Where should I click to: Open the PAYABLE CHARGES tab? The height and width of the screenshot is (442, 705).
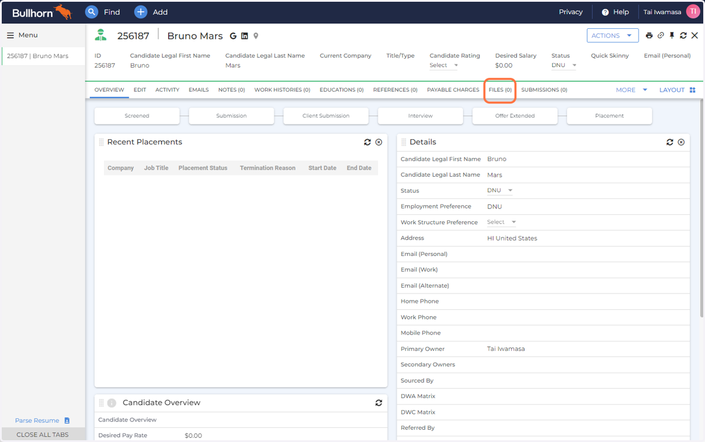point(453,90)
